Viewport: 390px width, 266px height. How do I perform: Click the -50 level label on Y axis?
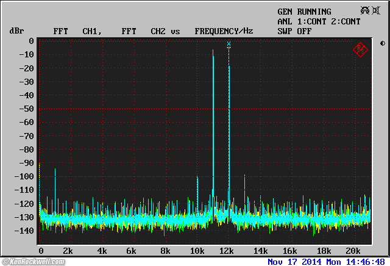26,109
